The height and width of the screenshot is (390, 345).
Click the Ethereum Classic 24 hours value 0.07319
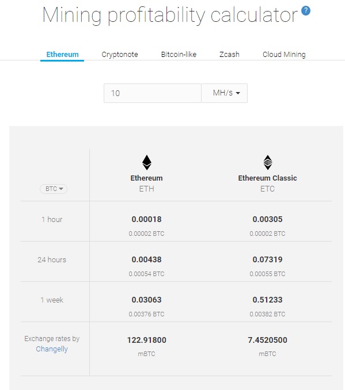pyautogui.click(x=267, y=259)
